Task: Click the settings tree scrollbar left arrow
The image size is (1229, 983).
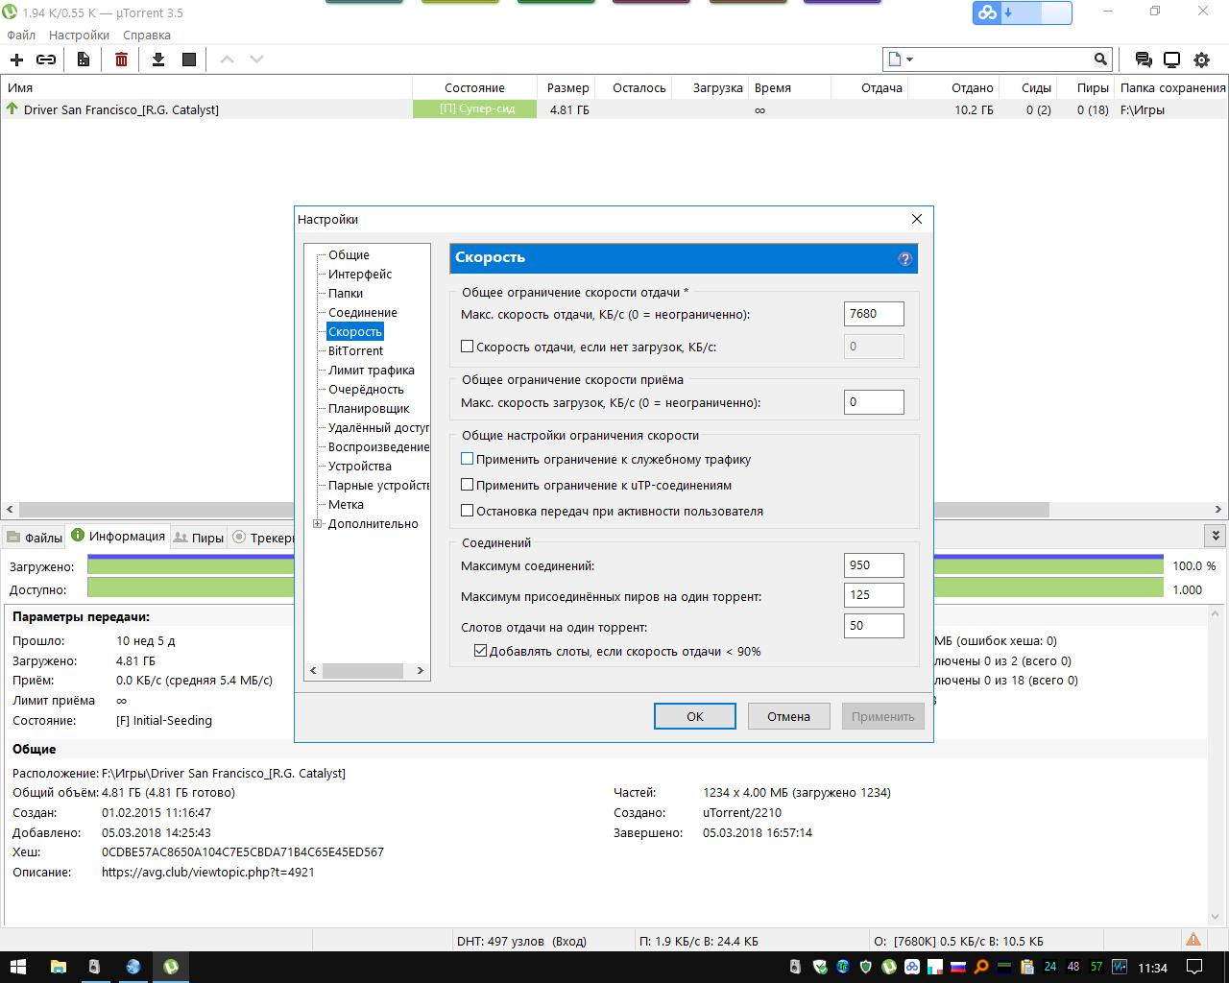Action: [314, 670]
